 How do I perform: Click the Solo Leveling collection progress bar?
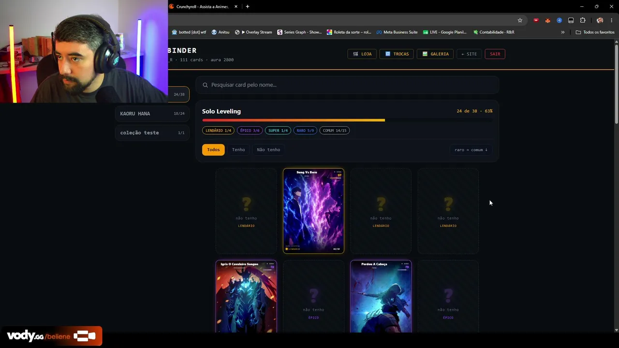tap(347, 120)
